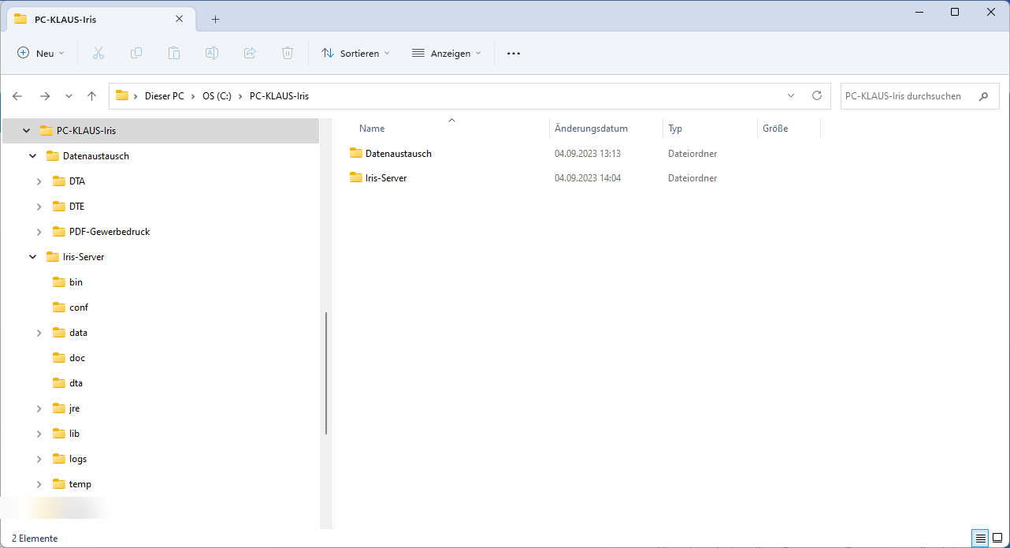Click the Rename icon in toolbar

tap(212, 53)
